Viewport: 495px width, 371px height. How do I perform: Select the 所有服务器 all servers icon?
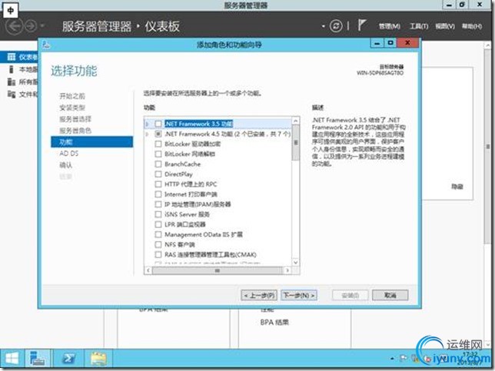click(x=12, y=82)
